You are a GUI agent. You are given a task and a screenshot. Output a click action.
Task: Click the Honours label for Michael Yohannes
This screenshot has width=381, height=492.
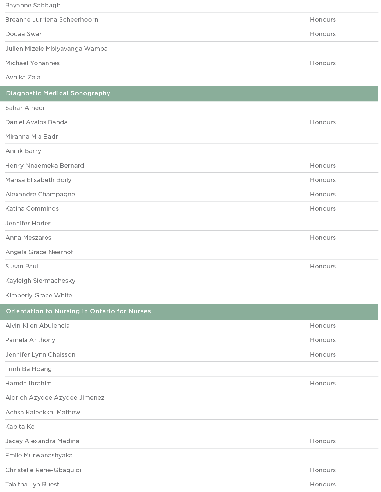pos(323,63)
